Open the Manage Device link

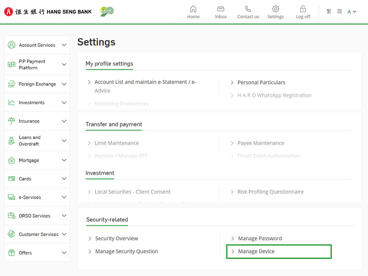(x=256, y=251)
